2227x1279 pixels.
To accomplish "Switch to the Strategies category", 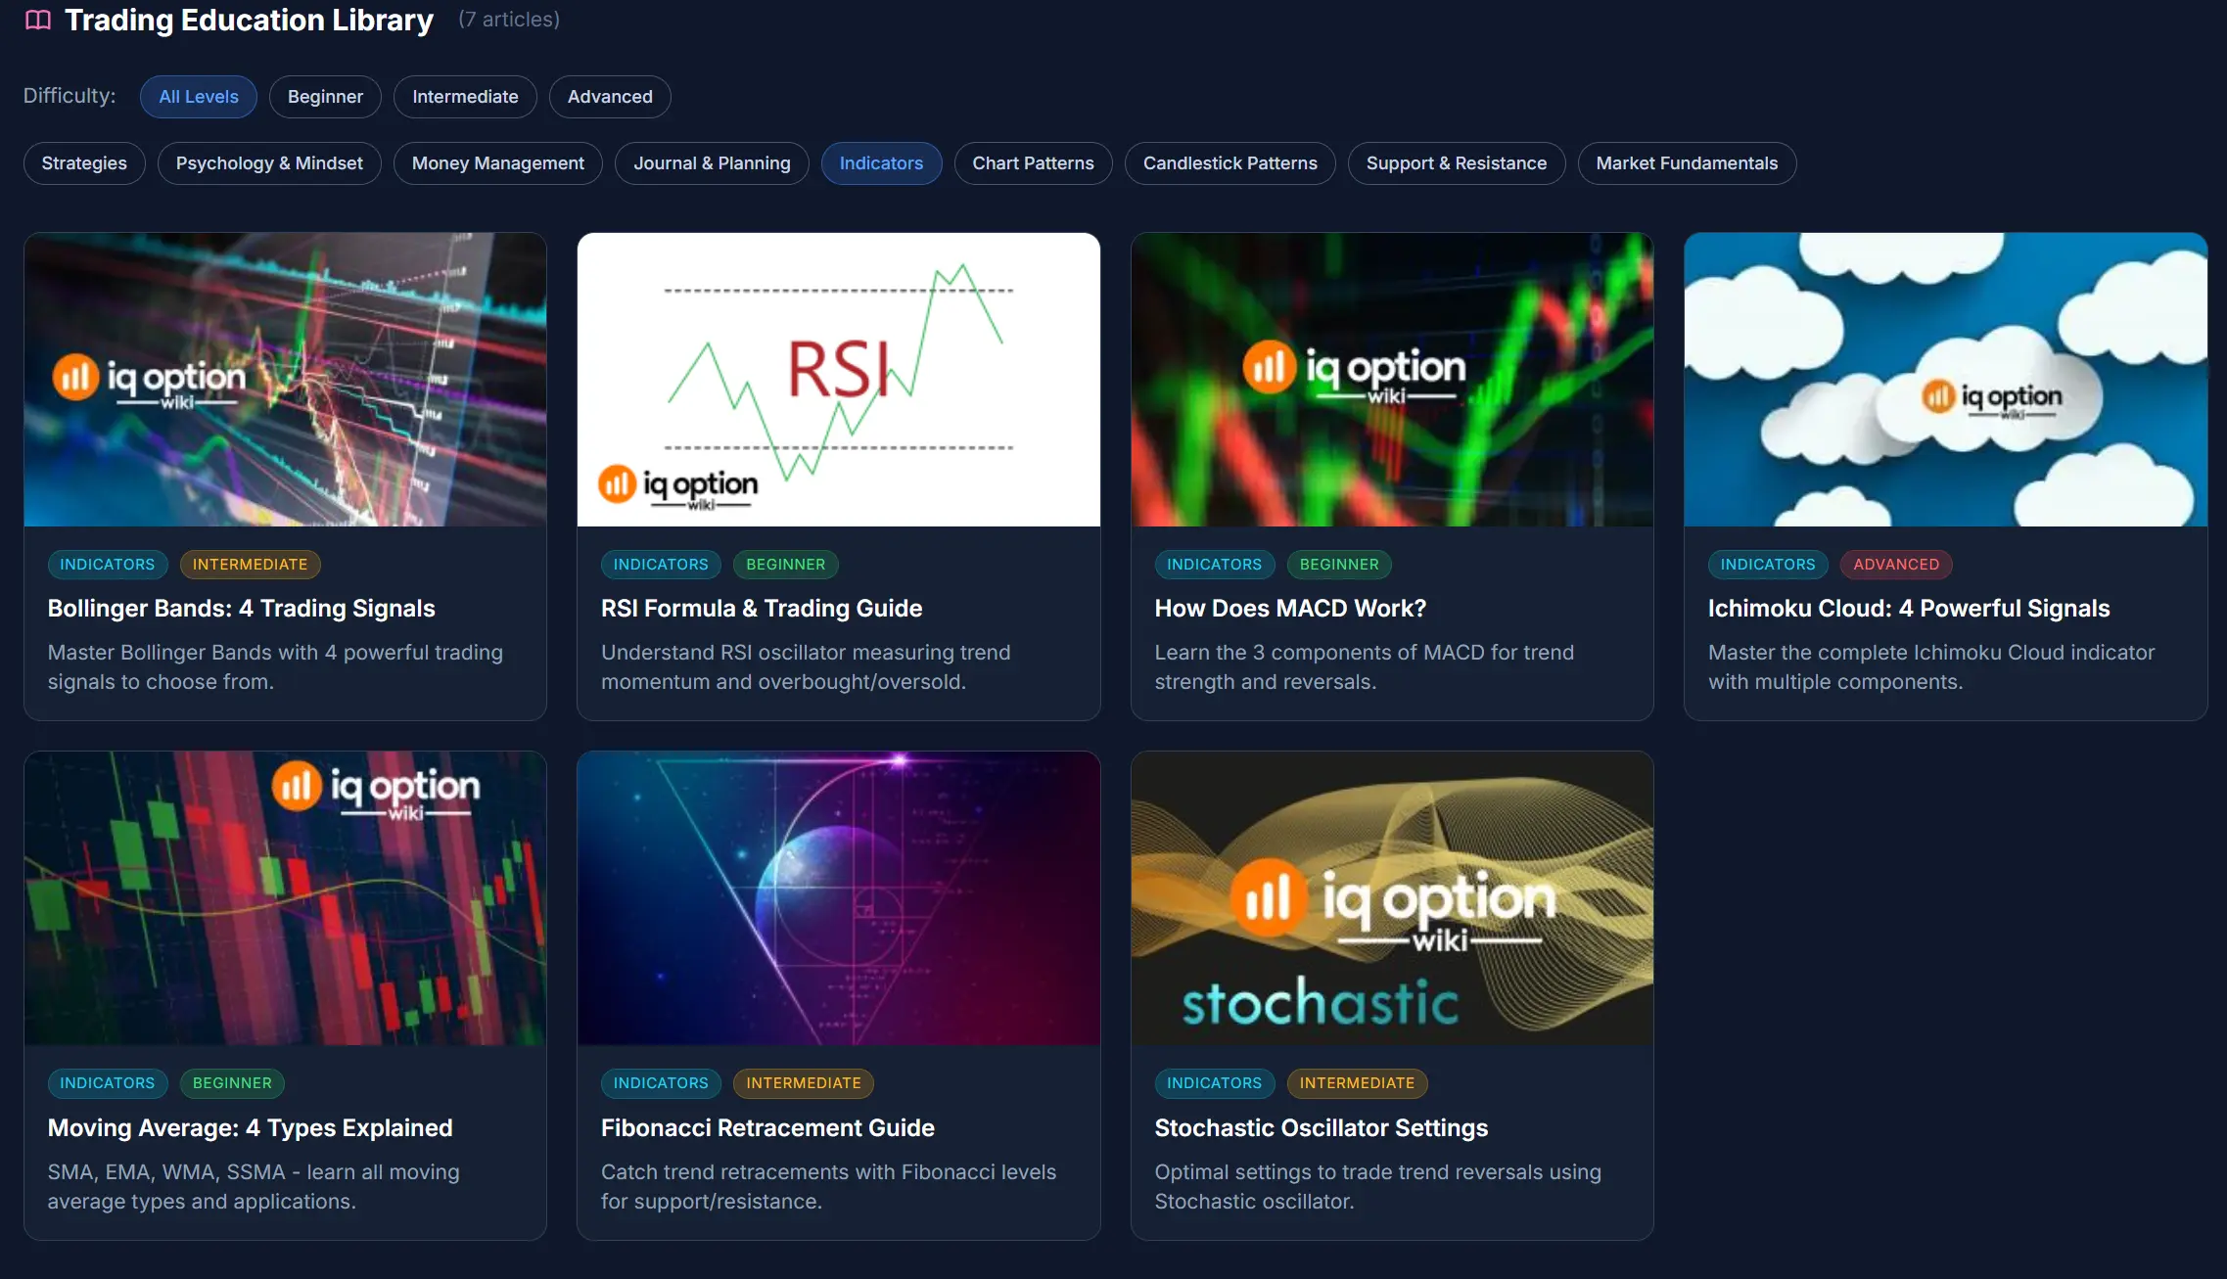I will (x=84, y=163).
